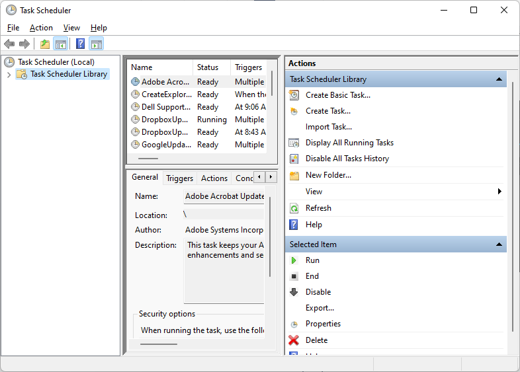Click the Refresh icon in Actions
Viewport: 520px width, 372px height.
294,208
